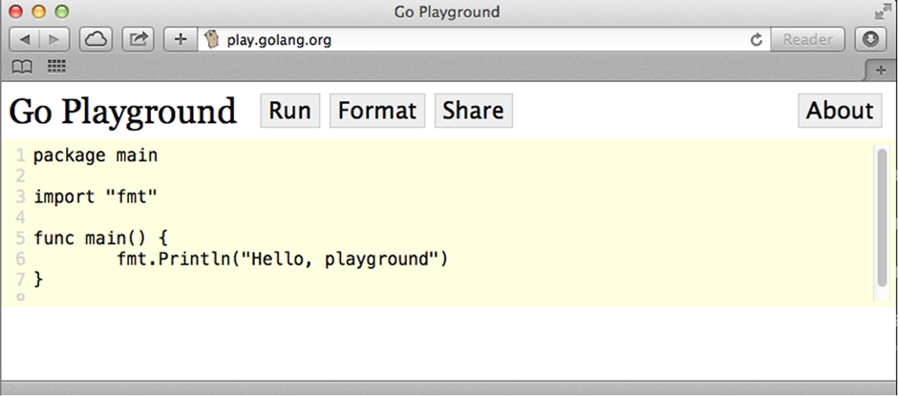The width and height of the screenshot is (898, 396).
Task: Run the Go program
Action: pos(289,111)
